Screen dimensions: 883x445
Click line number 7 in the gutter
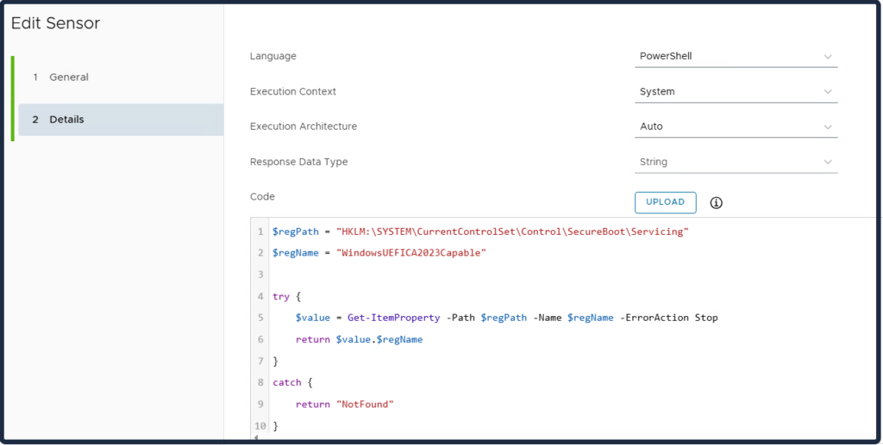click(x=260, y=361)
